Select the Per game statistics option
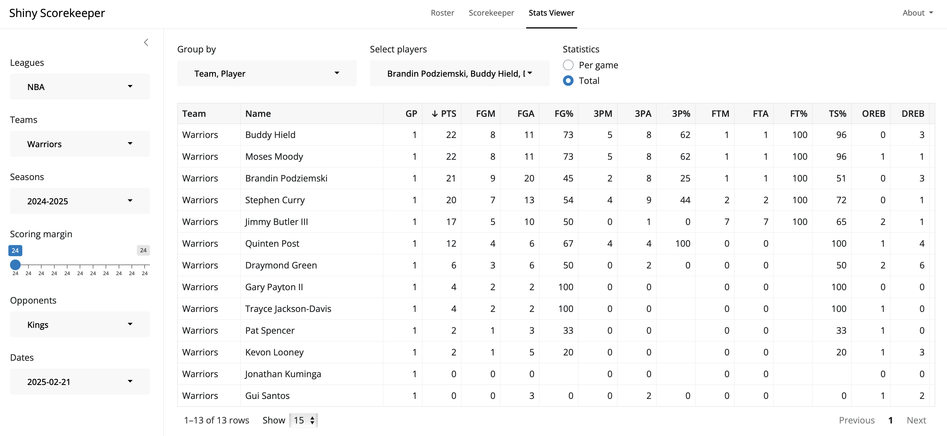The image size is (947, 436). click(568, 65)
